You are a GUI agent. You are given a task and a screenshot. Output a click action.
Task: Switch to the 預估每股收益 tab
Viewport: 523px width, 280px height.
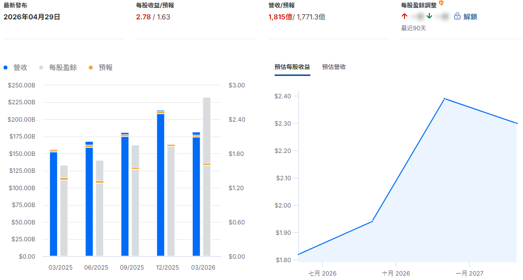tap(292, 67)
